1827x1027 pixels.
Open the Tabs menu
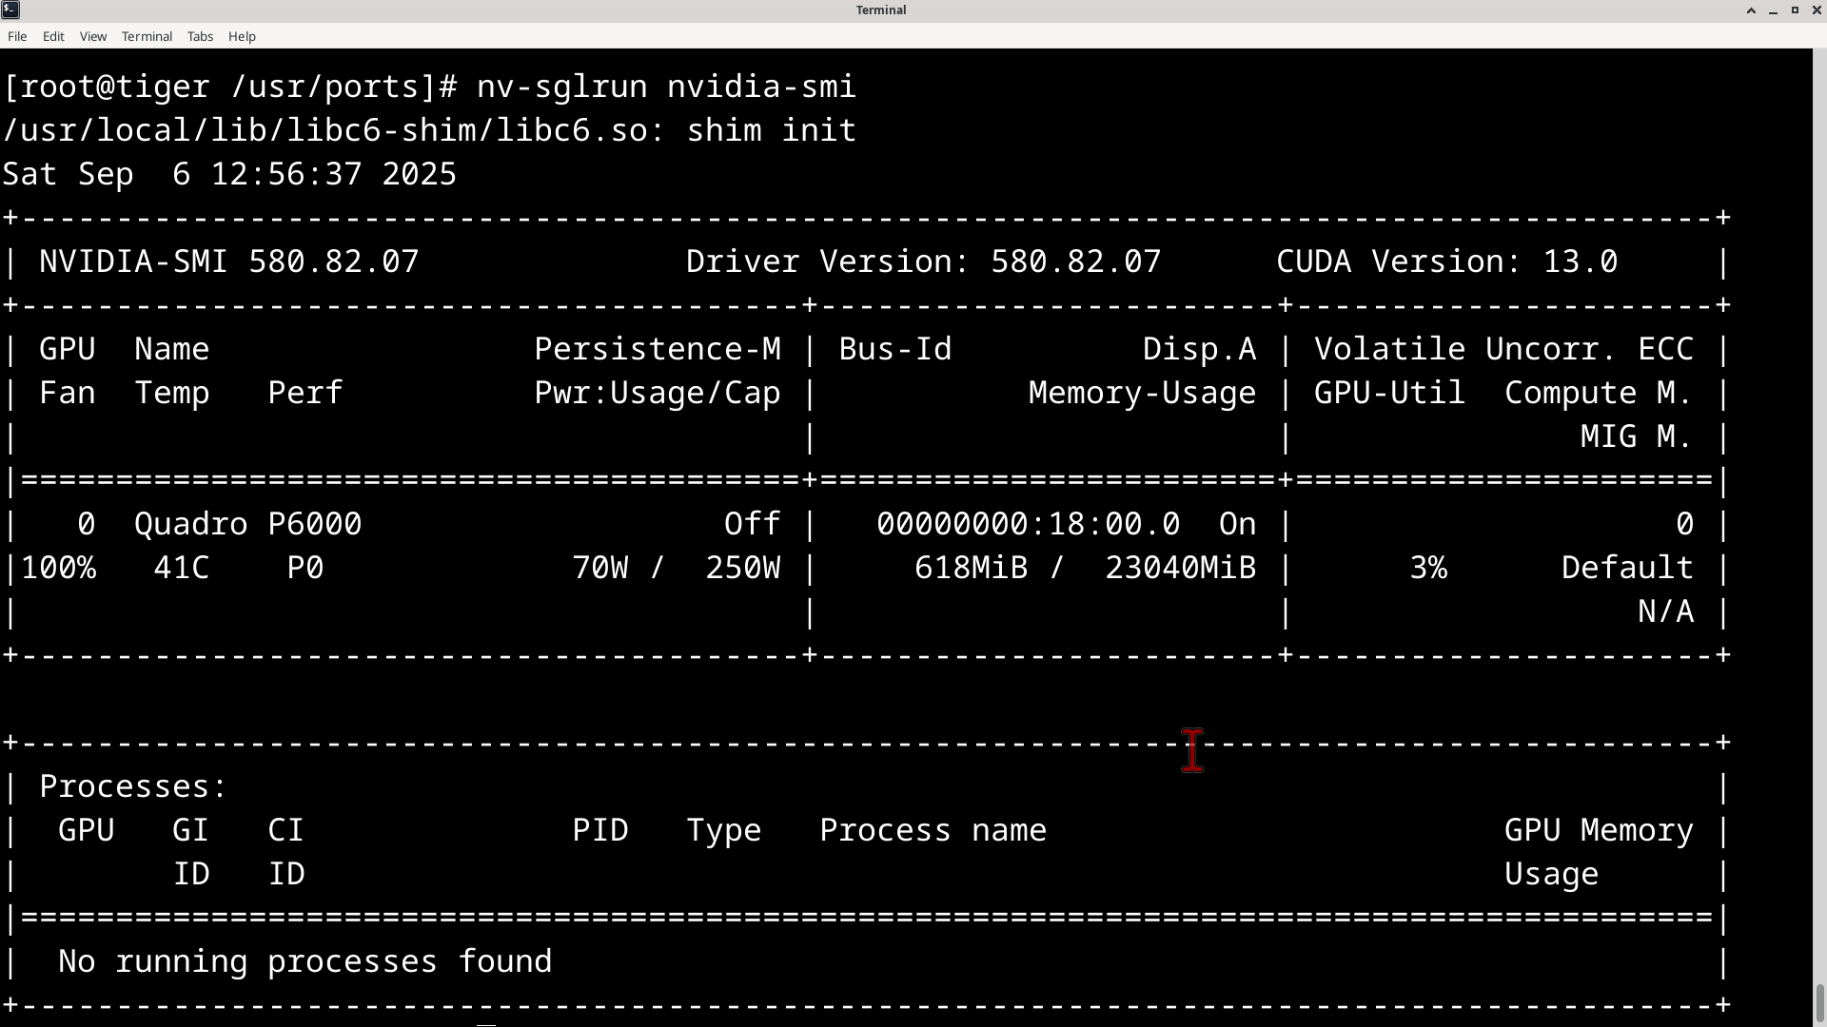200,36
